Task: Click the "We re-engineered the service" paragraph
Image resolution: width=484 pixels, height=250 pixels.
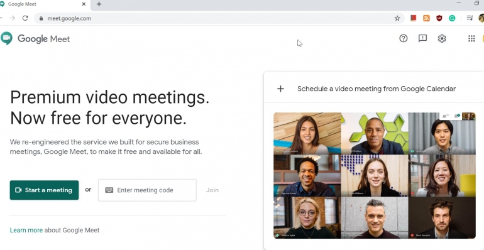Action: click(x=106, y=147)
